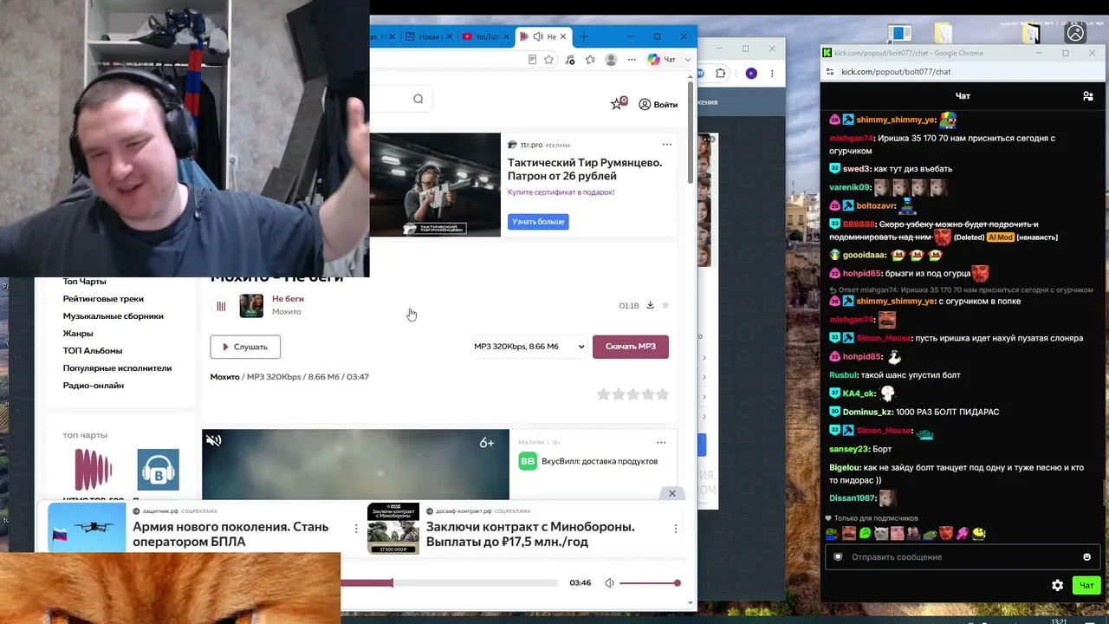Open the favorites star with counter badge
This screenshot has height=624, width=1109.
(618, 103)
